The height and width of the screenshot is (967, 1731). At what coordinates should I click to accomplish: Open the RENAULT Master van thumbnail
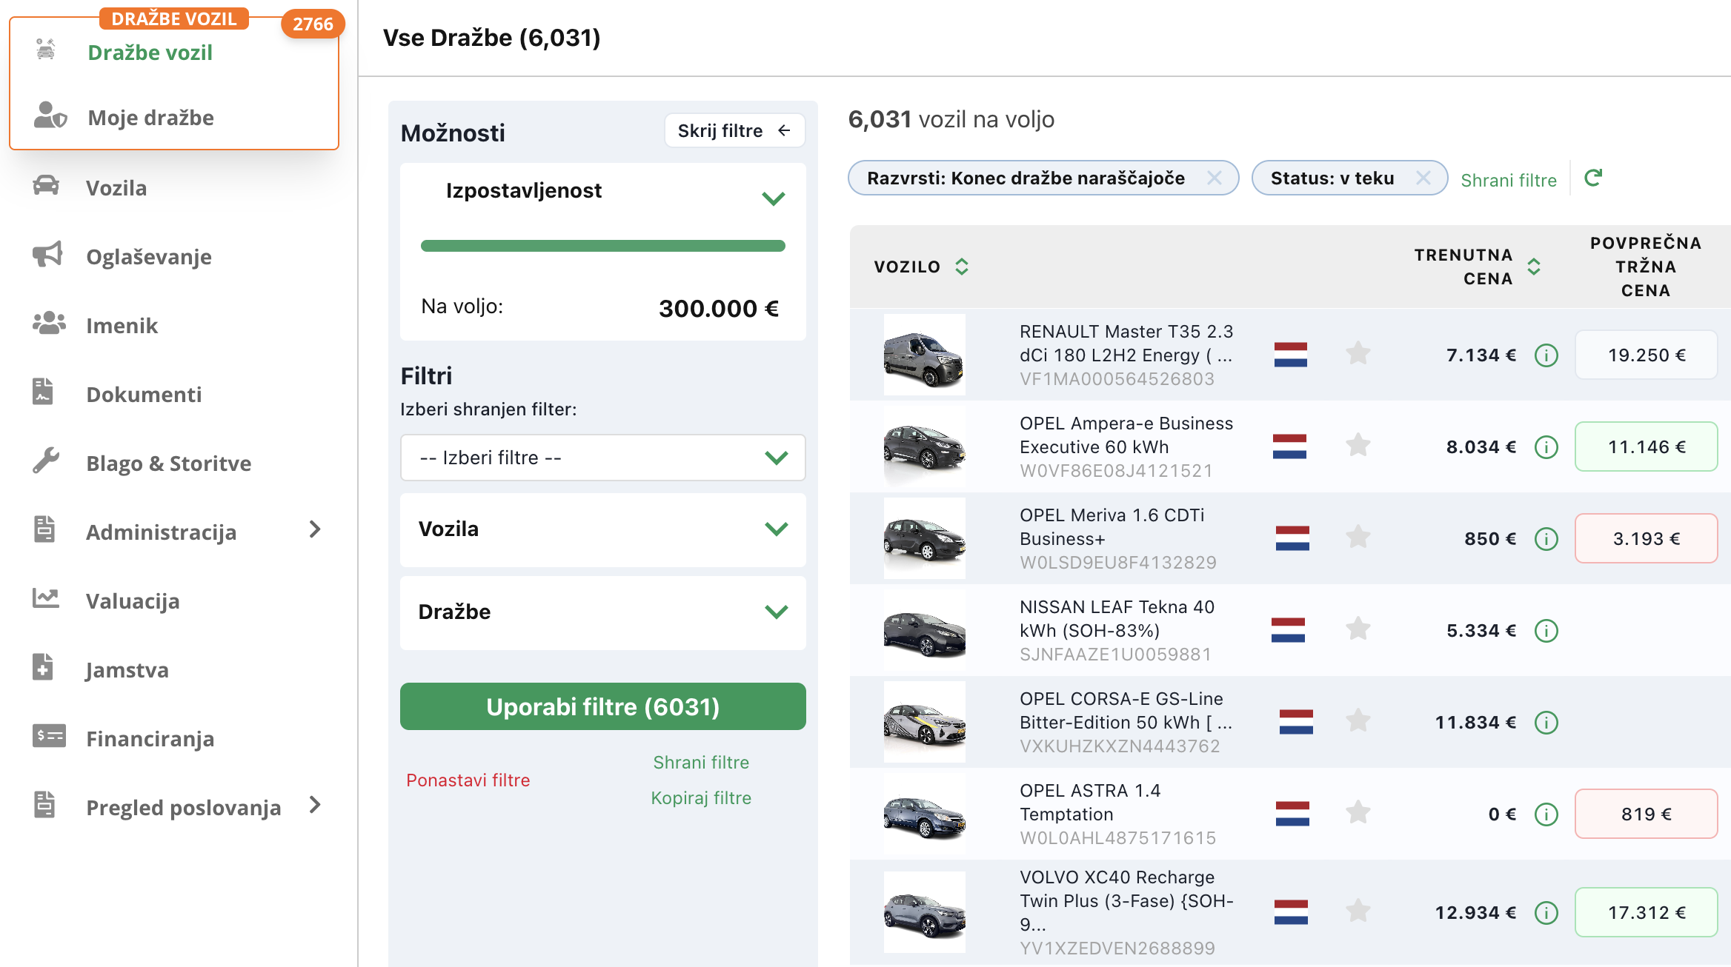click(924, 355)
